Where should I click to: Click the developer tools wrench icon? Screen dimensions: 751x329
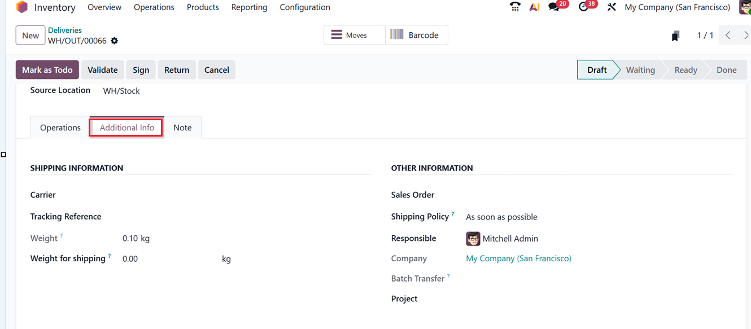pyautogui.click(x=612, y=7)
